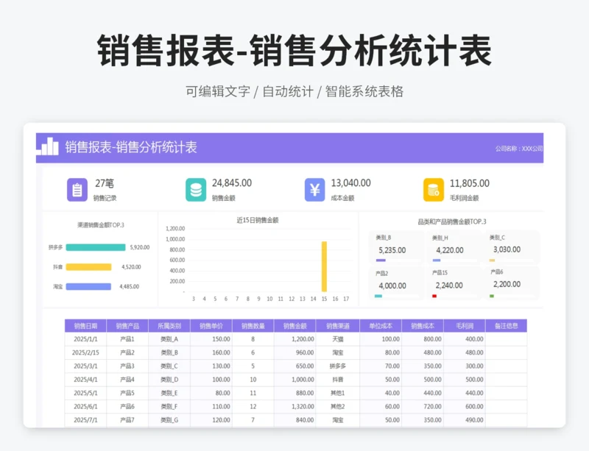Click the 27笔 sales record count
The width and height of the screenshot is (589, 451).
105,183
